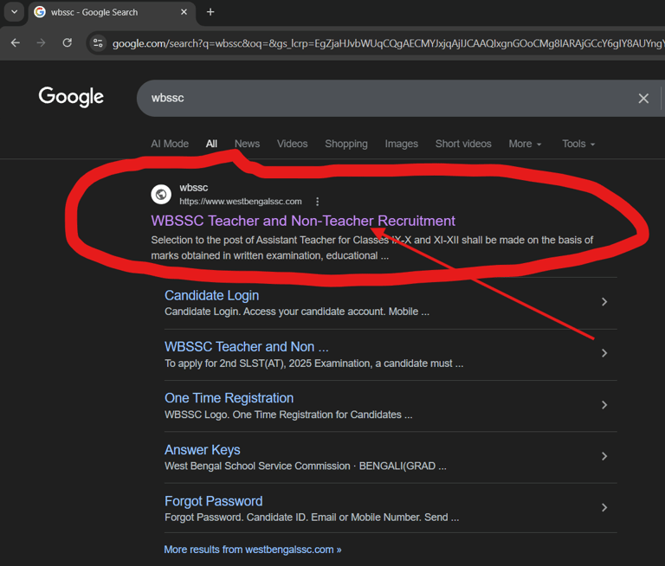This screenshot has width=665, height=566.
Task: Open the One Time Registration sitelink
Action: [229, 398]
